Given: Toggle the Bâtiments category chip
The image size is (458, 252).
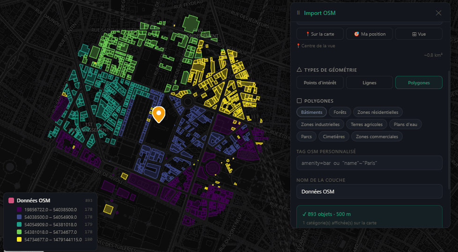Looking at the screenshot, I should [x=312, y=112].
